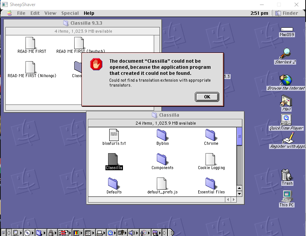The height and width of the screenshot is (236, 306).
Task: Expand arrow beside AppleTalk module
Action: (x=21, y=233)
